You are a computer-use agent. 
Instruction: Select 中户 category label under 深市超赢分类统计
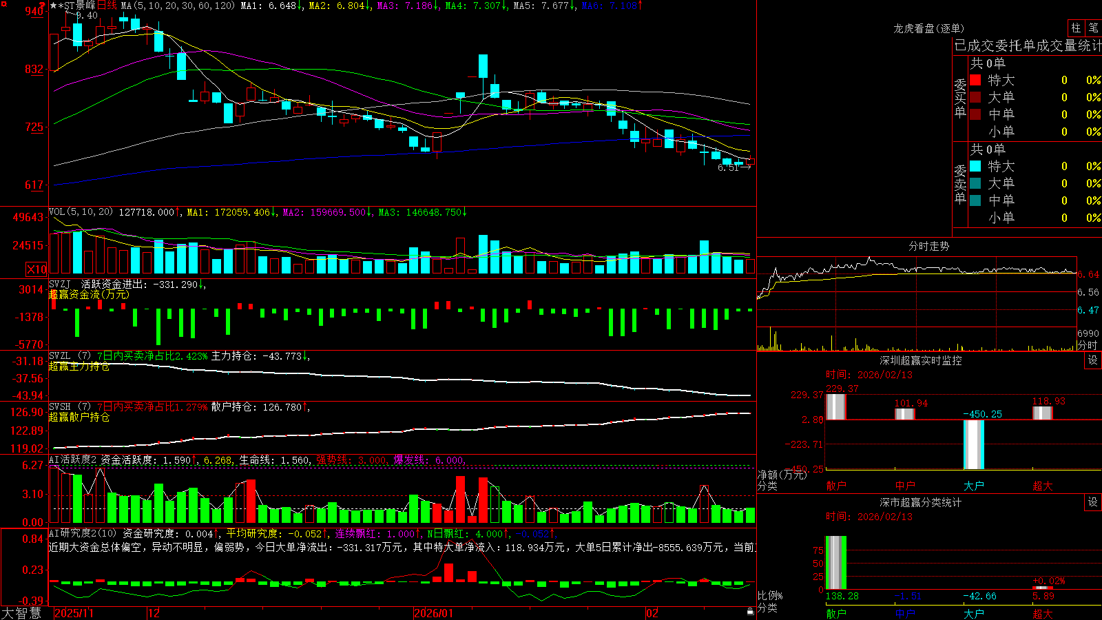tap(905, 614)
